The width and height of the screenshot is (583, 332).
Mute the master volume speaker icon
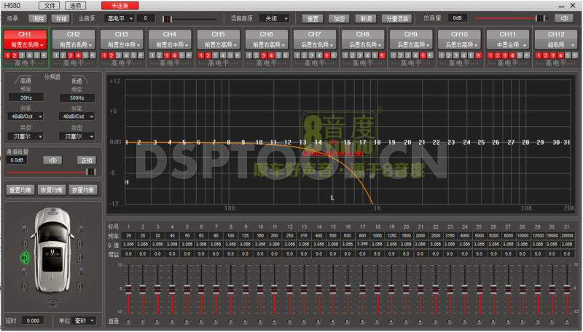[563, 17]
